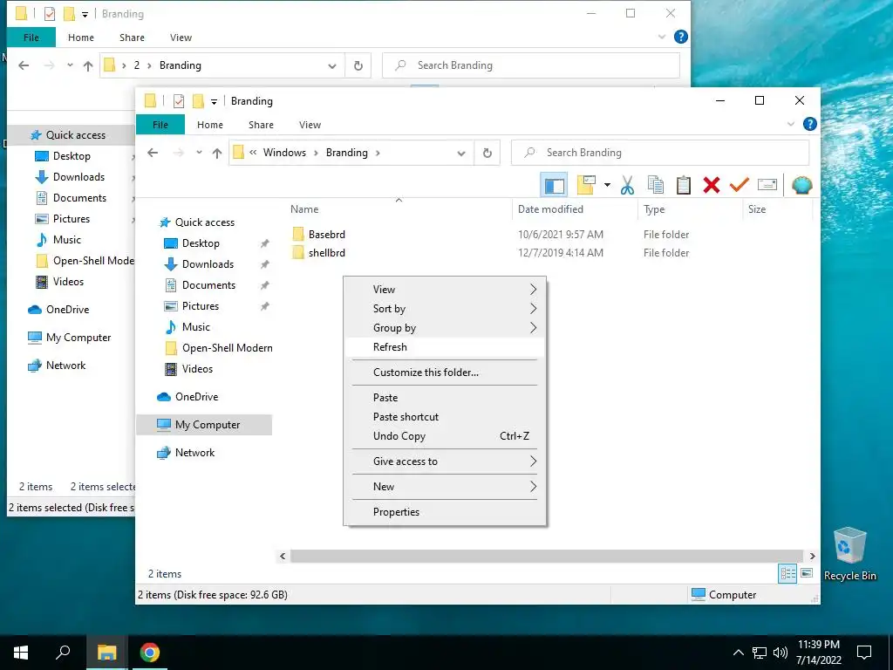Click Refresh button beside back window address bar
Viewport: 893px width, 670px height.
(x=358, y=65)
